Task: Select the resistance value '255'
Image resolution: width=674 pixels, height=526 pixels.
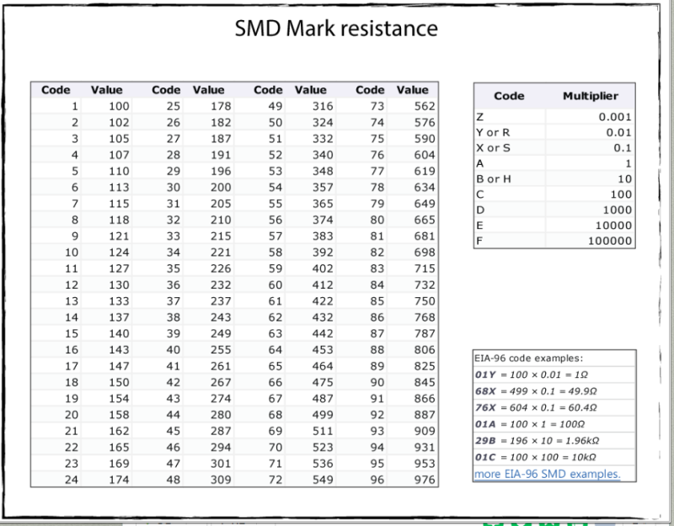Action: [221, 350]
